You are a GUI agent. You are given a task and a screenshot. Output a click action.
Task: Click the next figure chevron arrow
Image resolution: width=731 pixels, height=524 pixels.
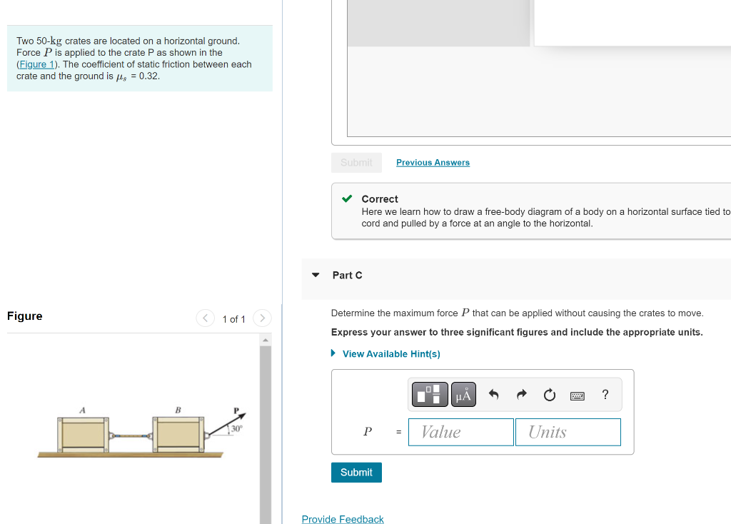coord(262,318)
